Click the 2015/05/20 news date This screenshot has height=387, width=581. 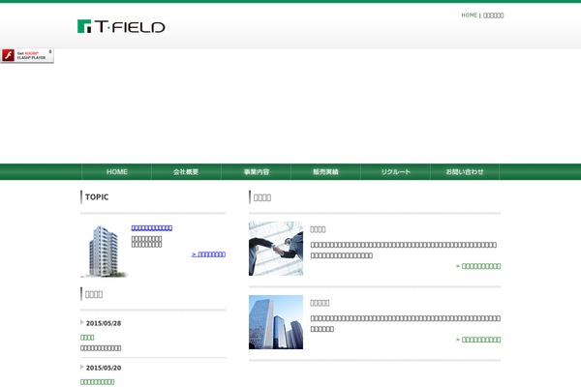(x=104, y=368)
